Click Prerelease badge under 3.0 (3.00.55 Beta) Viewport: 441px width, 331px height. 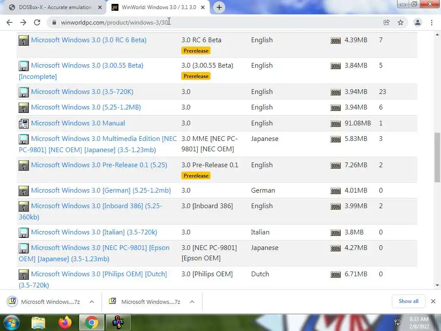pos(196,76)
